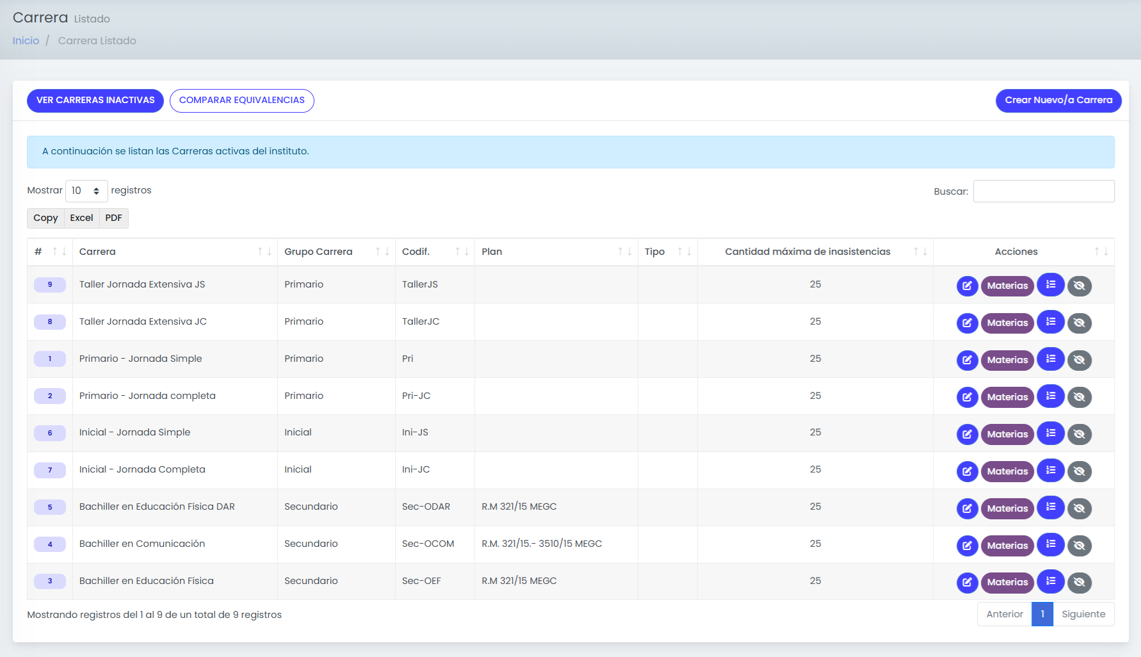
Task: Click Ver Carreras Inactivas button
Action: 95,101
